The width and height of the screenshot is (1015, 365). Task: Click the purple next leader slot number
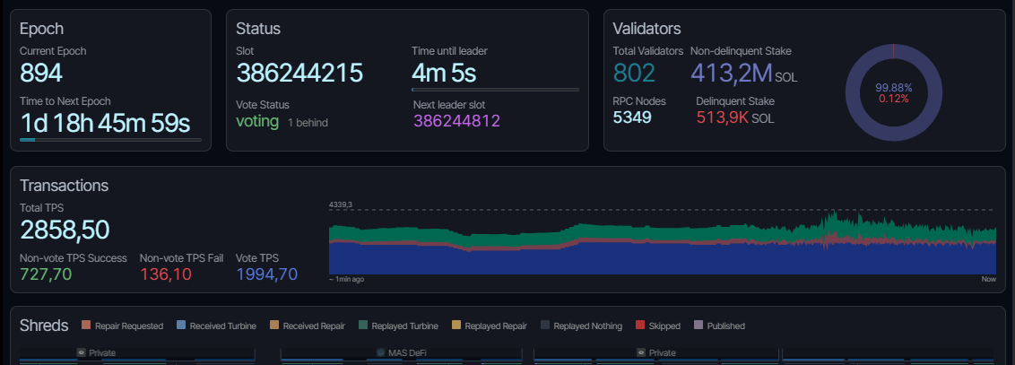pos(456,121)
